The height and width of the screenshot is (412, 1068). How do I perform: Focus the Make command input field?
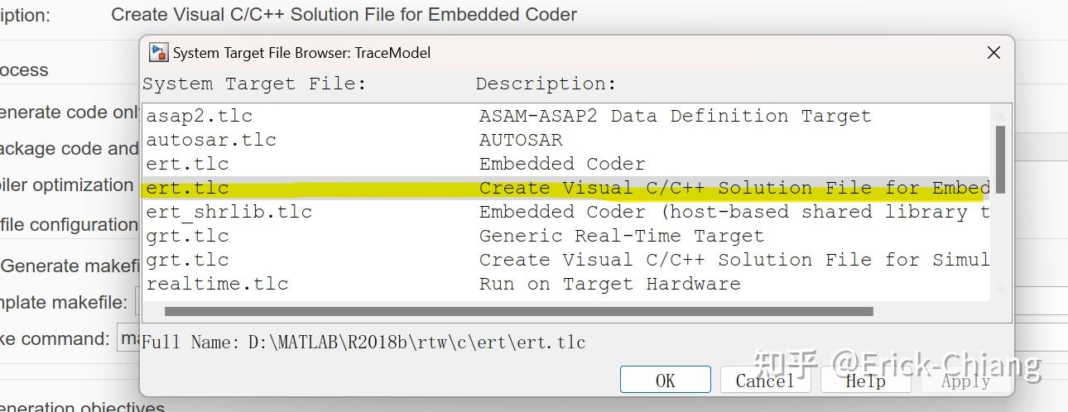click(129, 338)
